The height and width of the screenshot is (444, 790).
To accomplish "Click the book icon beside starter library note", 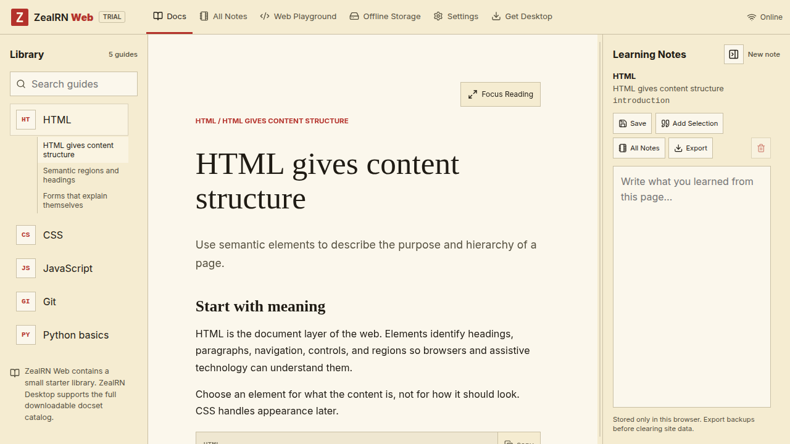I will (15, 373).
